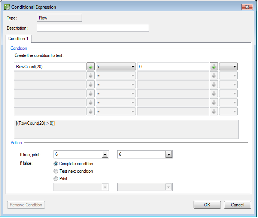Select the Print radio option under If false
Viewport: 258px width, 218px height.
coord(56,179)
